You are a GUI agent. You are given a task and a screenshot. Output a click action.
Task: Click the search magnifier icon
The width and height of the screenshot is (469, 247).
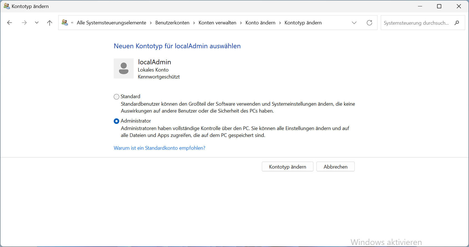pos(457,23)
